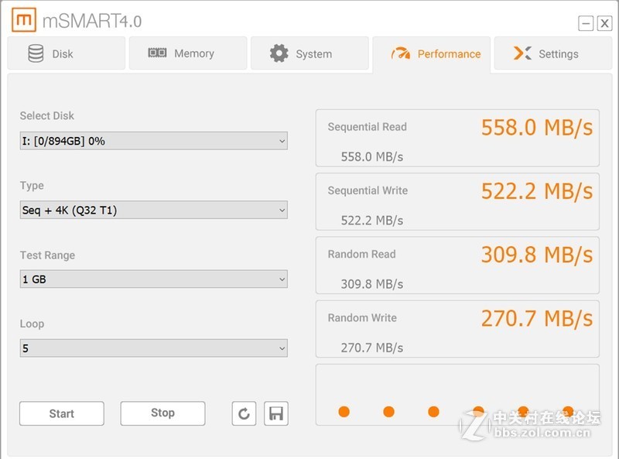Screen dimensions: 619x459
Task: Click the first orange progress dot
Action: click(x=344, y=412)
